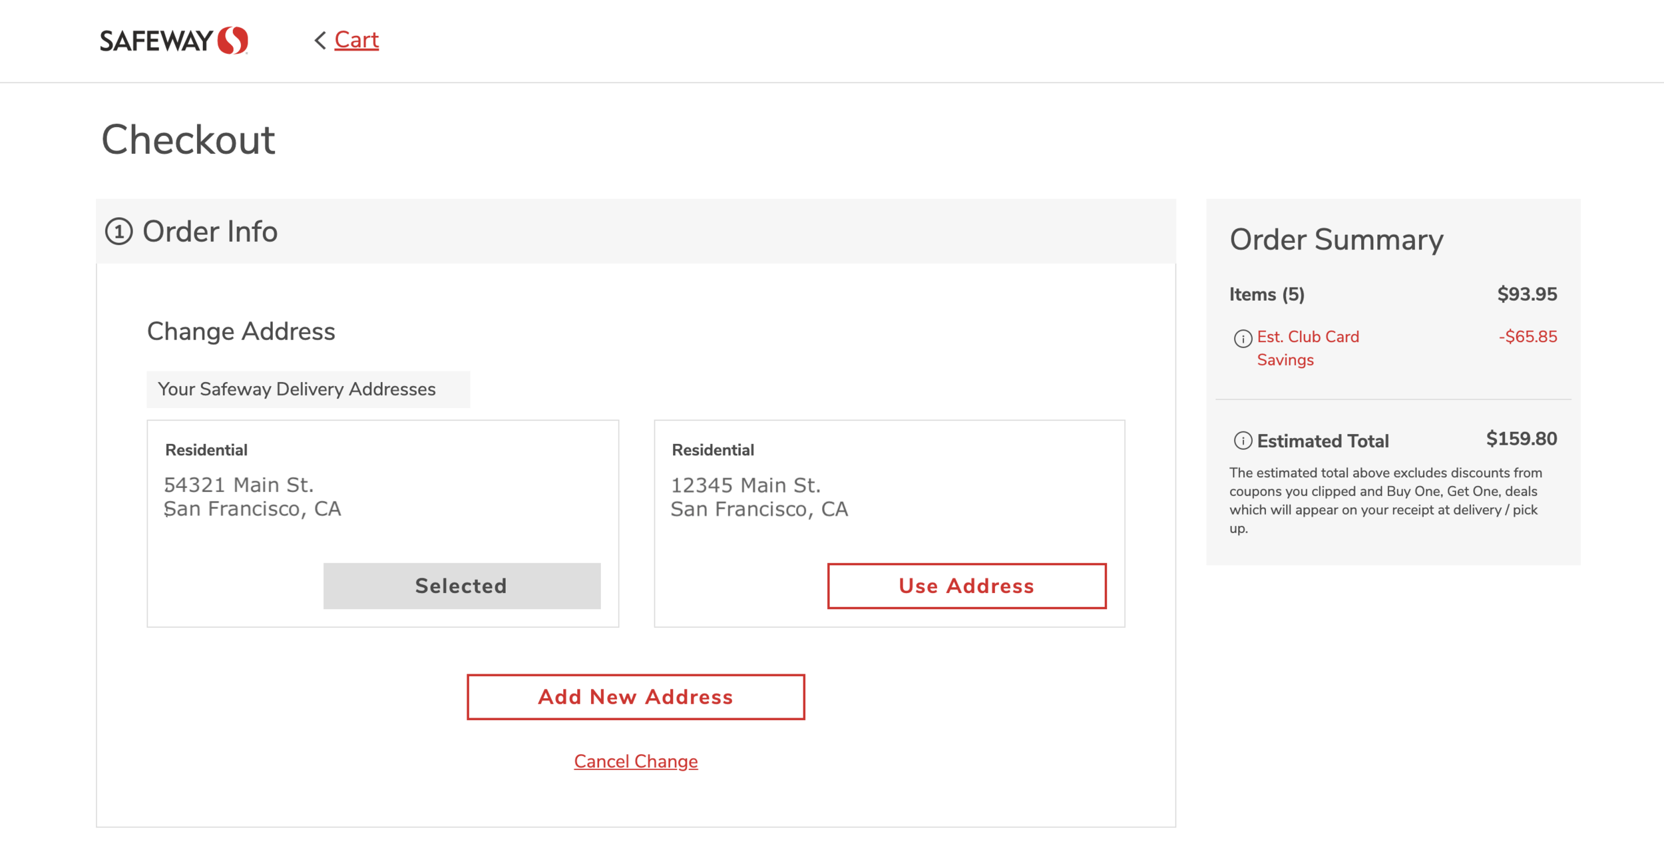Return to Cart via the link

[x=356, y=40]
